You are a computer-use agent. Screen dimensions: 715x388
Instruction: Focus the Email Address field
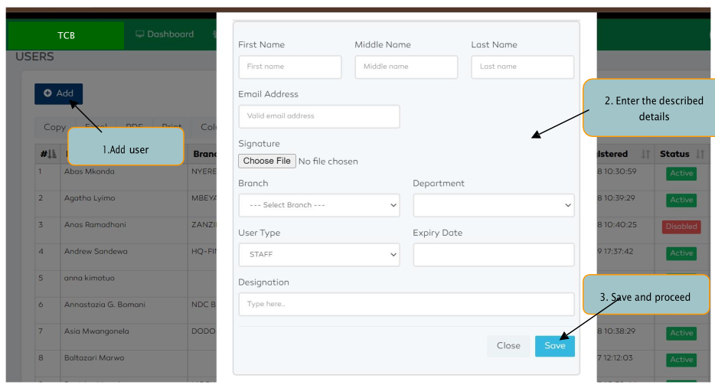(x=319, y=116)
